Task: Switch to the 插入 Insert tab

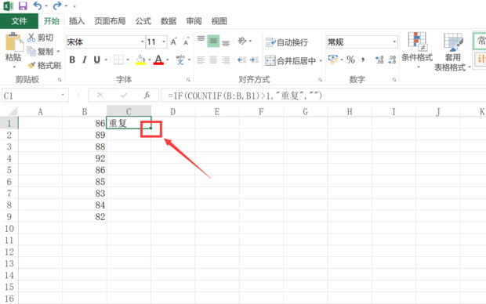Action: [77, 21]
